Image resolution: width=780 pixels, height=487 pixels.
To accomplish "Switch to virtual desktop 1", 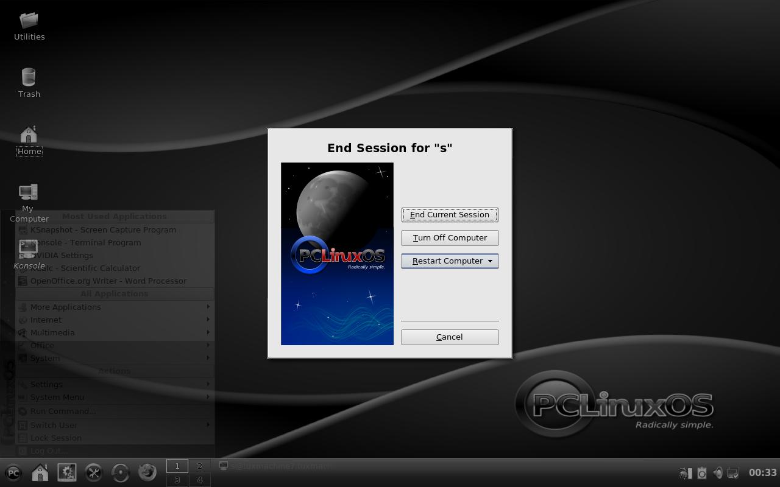I will [x=177, y=466].
